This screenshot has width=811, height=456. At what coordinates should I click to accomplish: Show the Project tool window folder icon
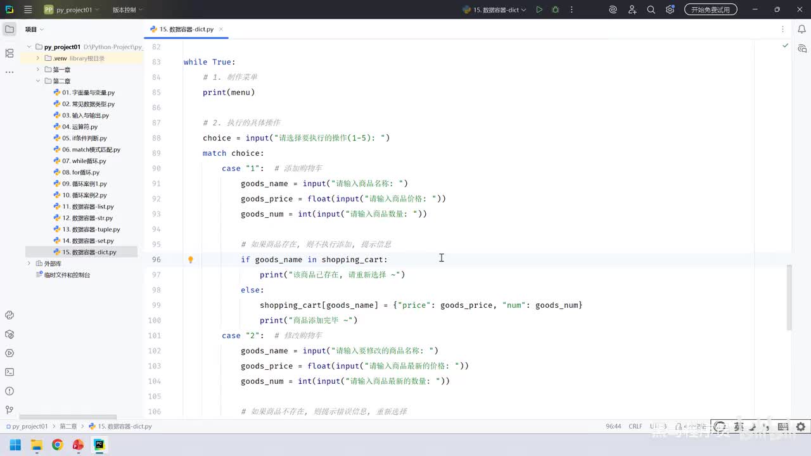point(10,29)
